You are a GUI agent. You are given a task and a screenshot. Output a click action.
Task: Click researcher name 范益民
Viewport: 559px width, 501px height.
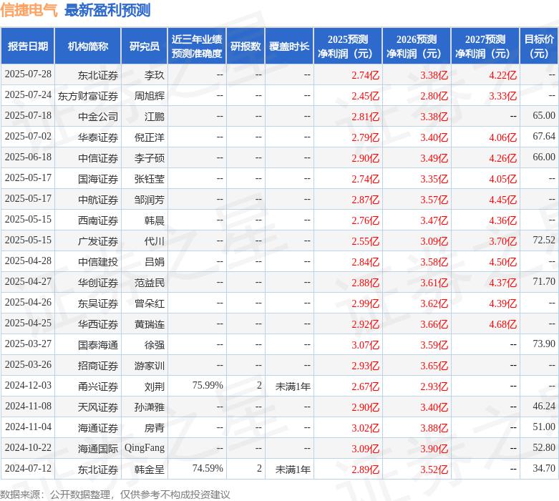pyautogui.click(x=150, y=283)
